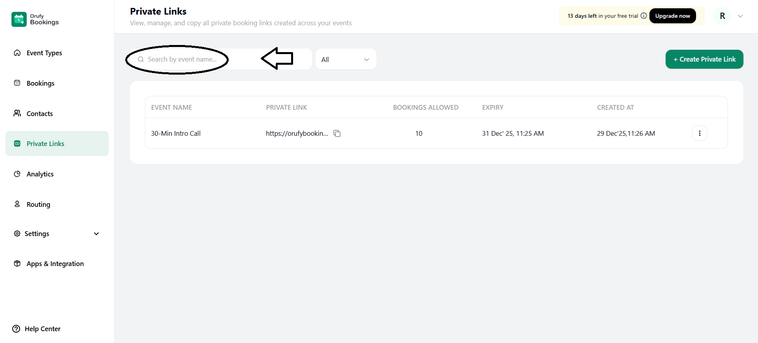Open Contacts from the sidebar
The height and width of the screenshot is (343, 758).
click(x=39, y=114)
